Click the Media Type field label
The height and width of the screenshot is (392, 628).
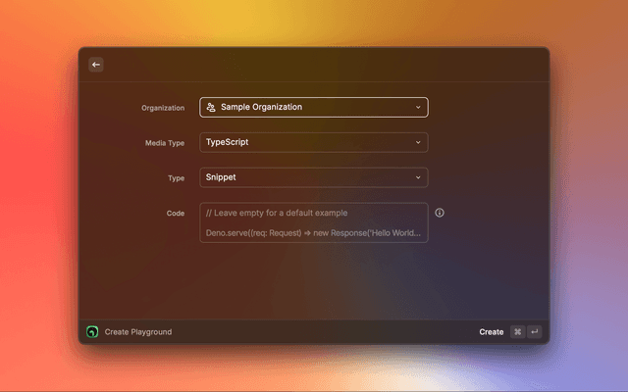pos(165,143)
